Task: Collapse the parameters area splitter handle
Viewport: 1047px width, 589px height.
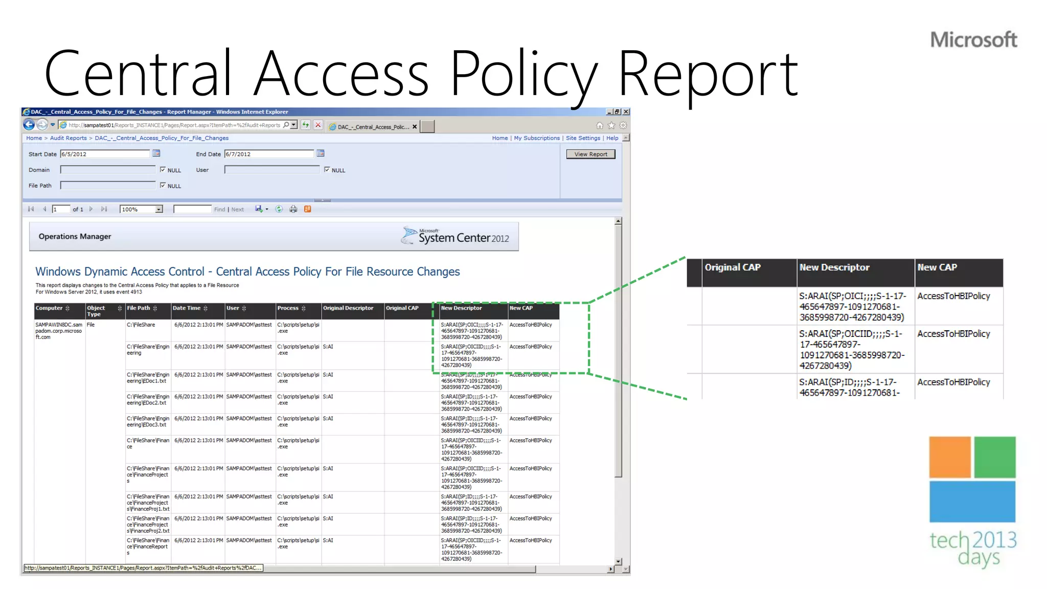Action: pyautogui.click(x=322, y=200)
